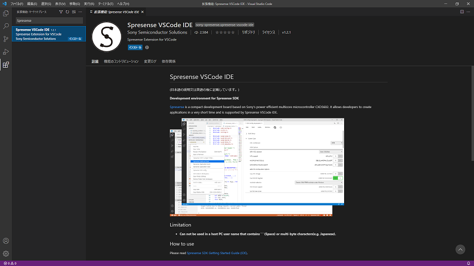Select Spresense VSCode IDE list entry
This screenshot has width=474, height=266.
pyautogui.click(x=49, y=34)
